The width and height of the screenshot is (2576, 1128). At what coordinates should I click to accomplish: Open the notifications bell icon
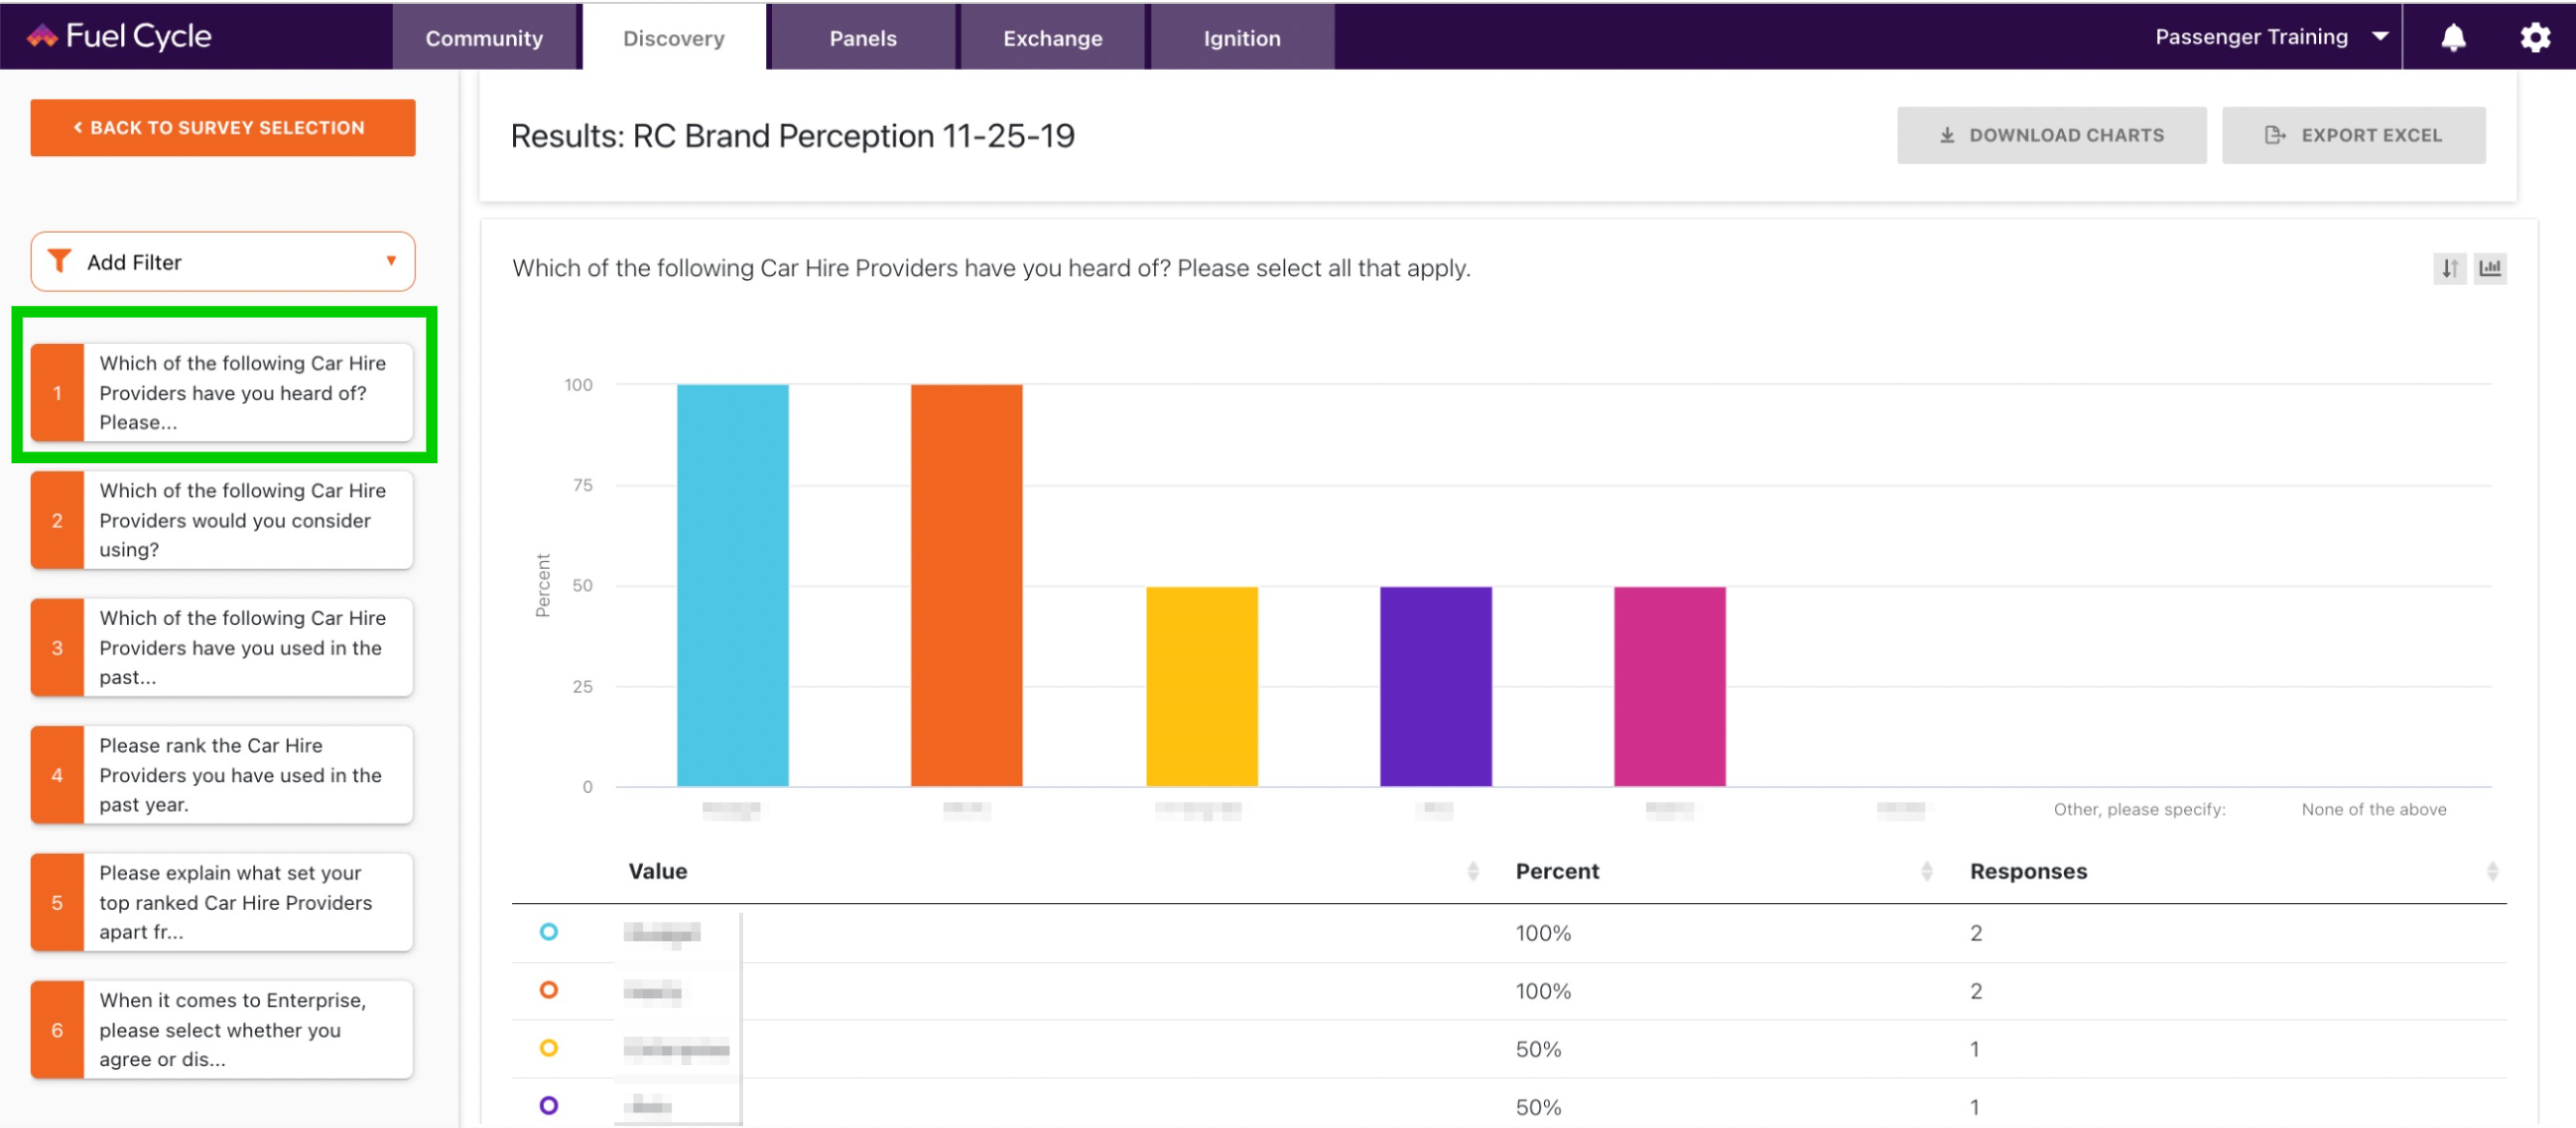(x=2453, y=38)
